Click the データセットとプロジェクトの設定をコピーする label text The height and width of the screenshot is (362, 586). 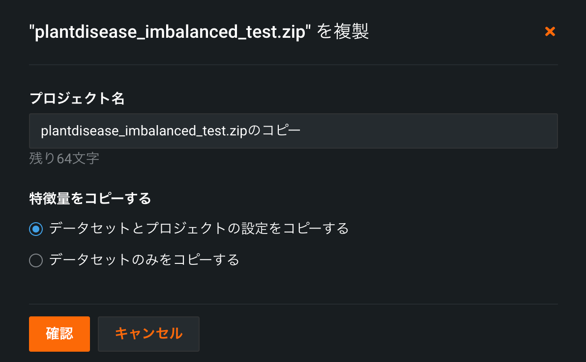(x=199, y=229)
